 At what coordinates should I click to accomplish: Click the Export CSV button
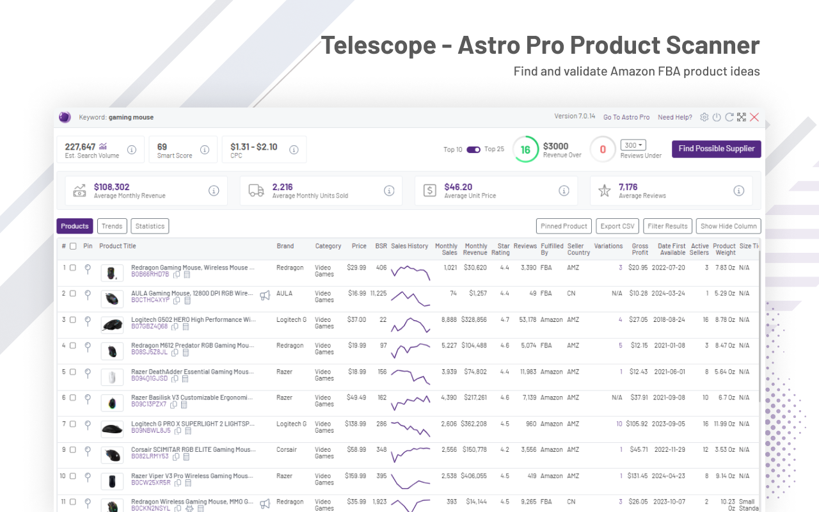pyautogui.click(x=617, y=226)
